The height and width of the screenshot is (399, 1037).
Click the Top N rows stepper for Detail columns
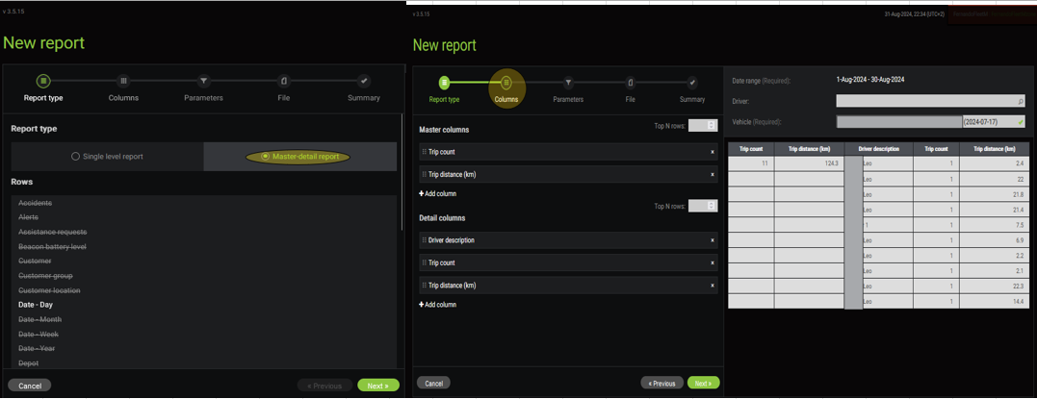click(x=703, y=206)
